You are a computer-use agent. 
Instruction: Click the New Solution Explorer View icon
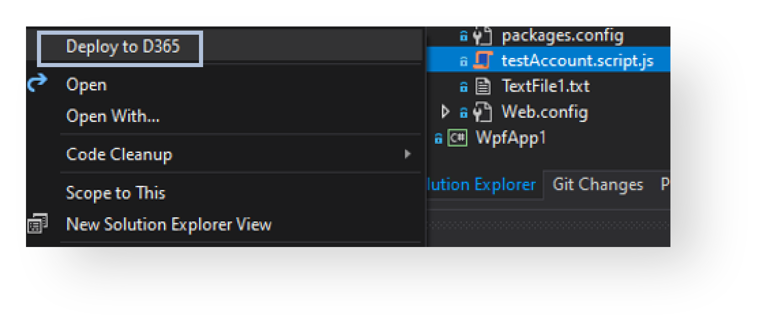click(37, 223)
